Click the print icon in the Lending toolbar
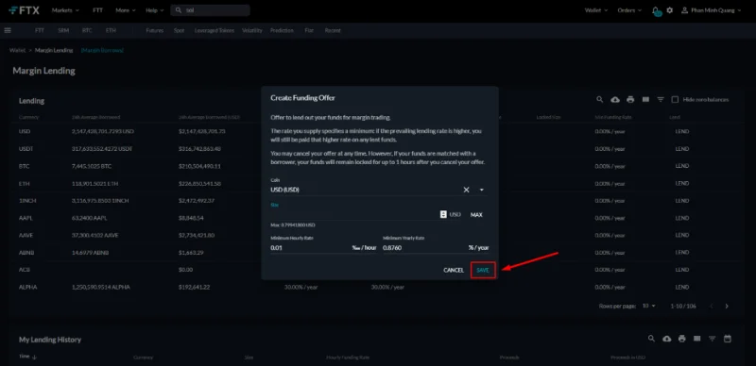The image size is (756, 366). pyautogui.click(x=630, y=100)
